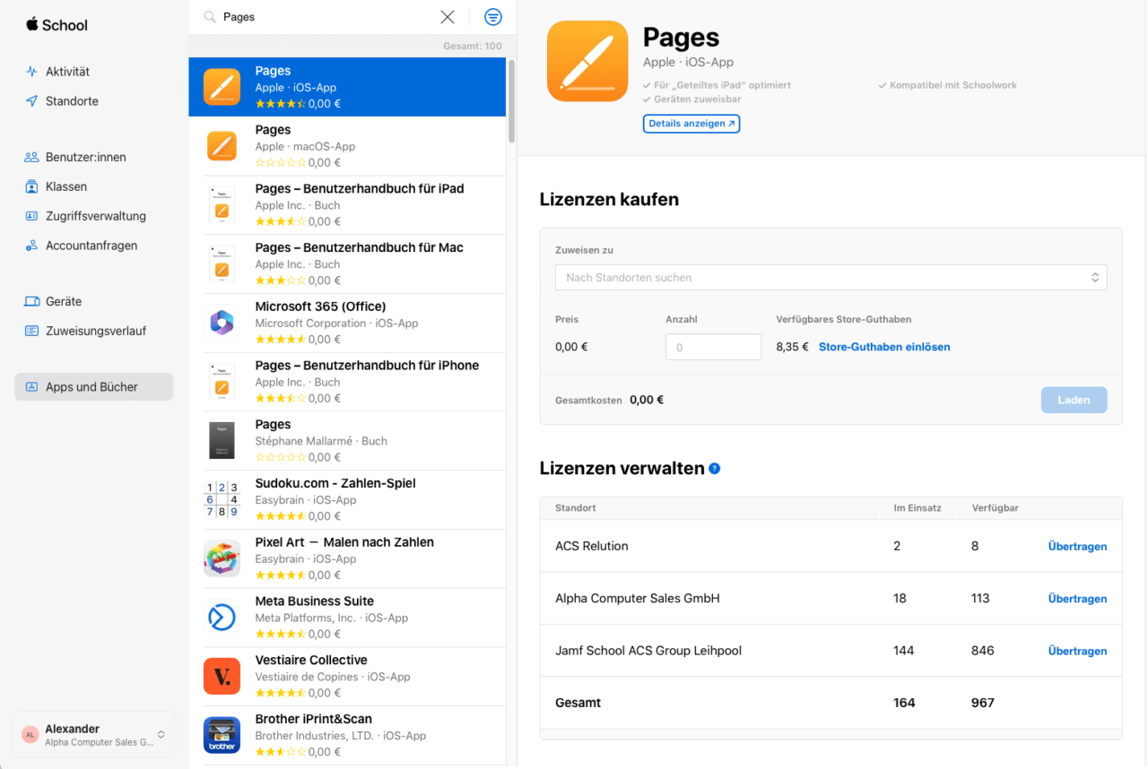
Task: Select the Pixel Art app icon
Action: 222,558
